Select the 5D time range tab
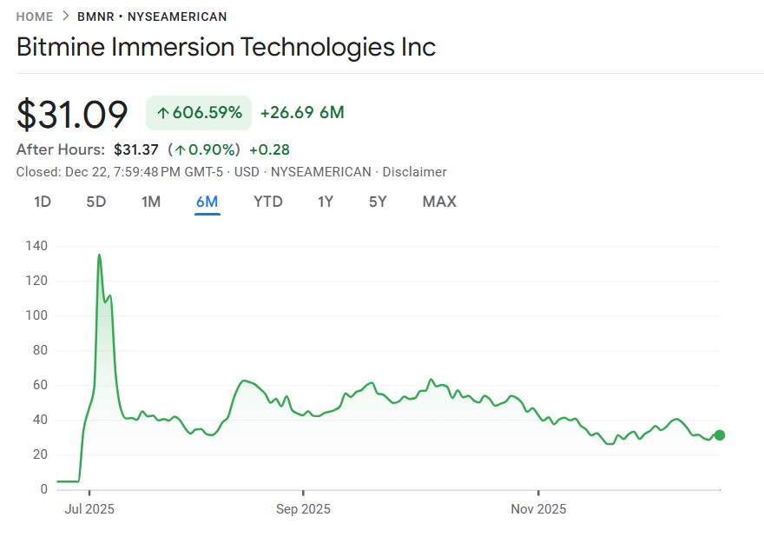The width and height of the screenshot is (764, 537). [x=95, y=201]
